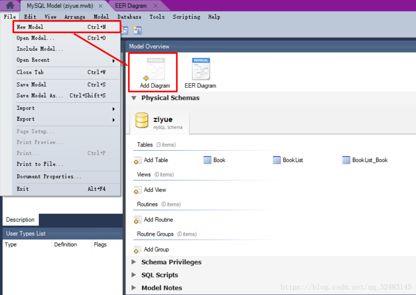This screenshot has height=295, width=416.
Task: Click the Definition column header
Action: (71, 245)
